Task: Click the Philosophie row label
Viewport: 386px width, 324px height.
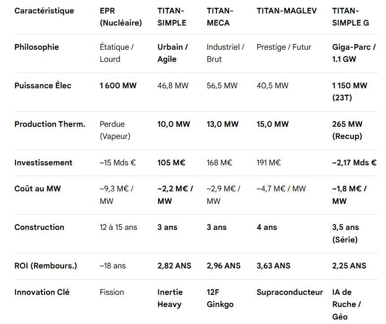Action: tap(36, 47)
